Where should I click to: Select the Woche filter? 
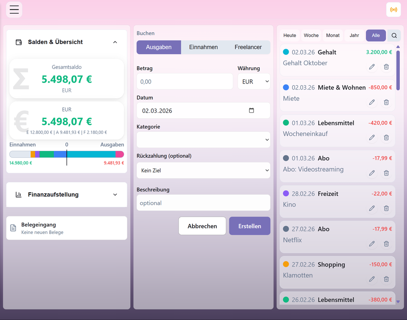click(311, 36)
